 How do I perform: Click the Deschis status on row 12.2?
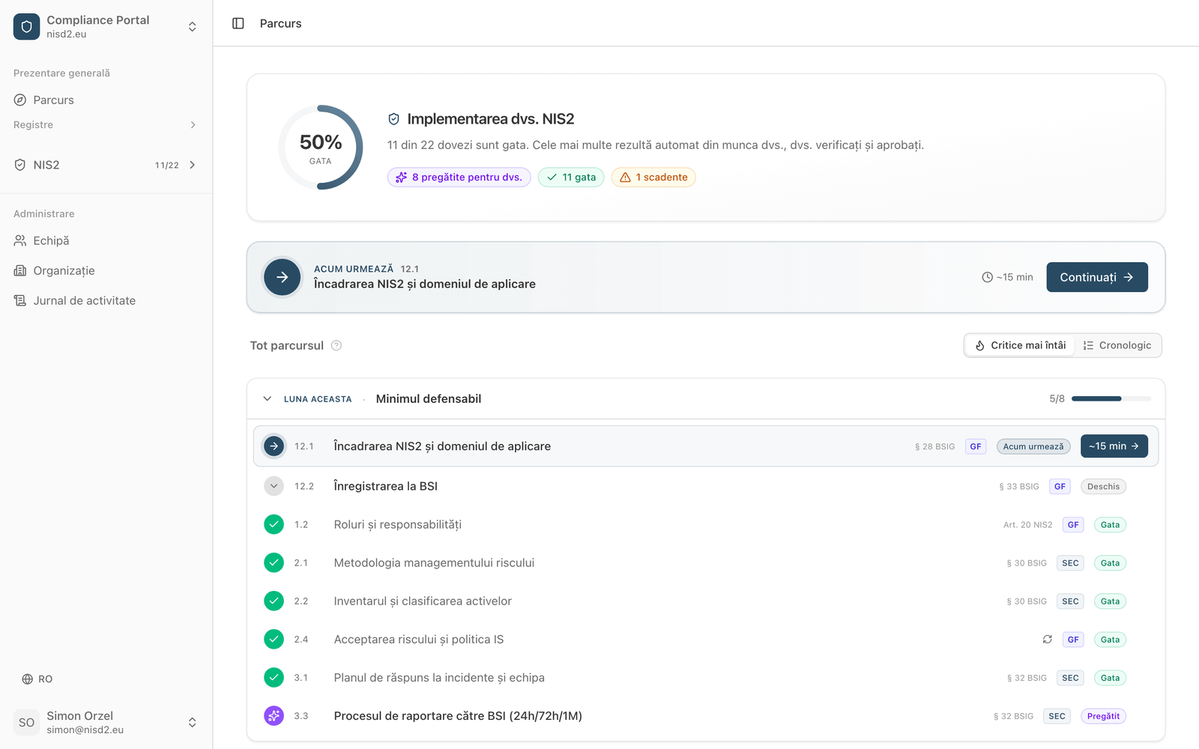pyautogui.click(x=1103, y=487)
